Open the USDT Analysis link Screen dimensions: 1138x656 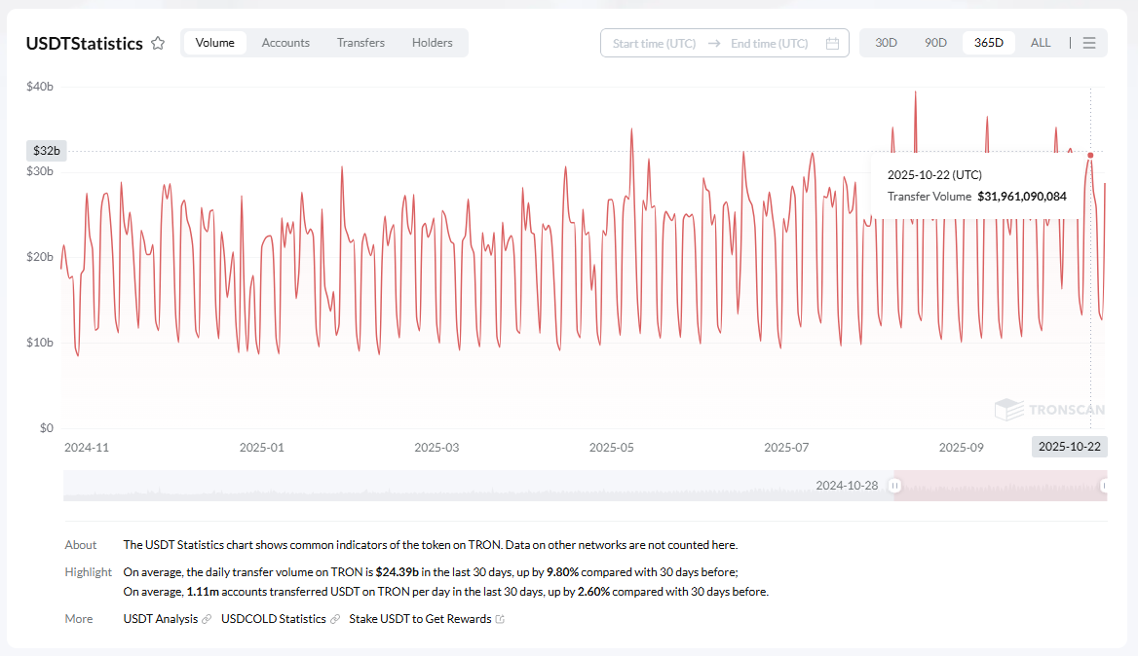point(160,619)
